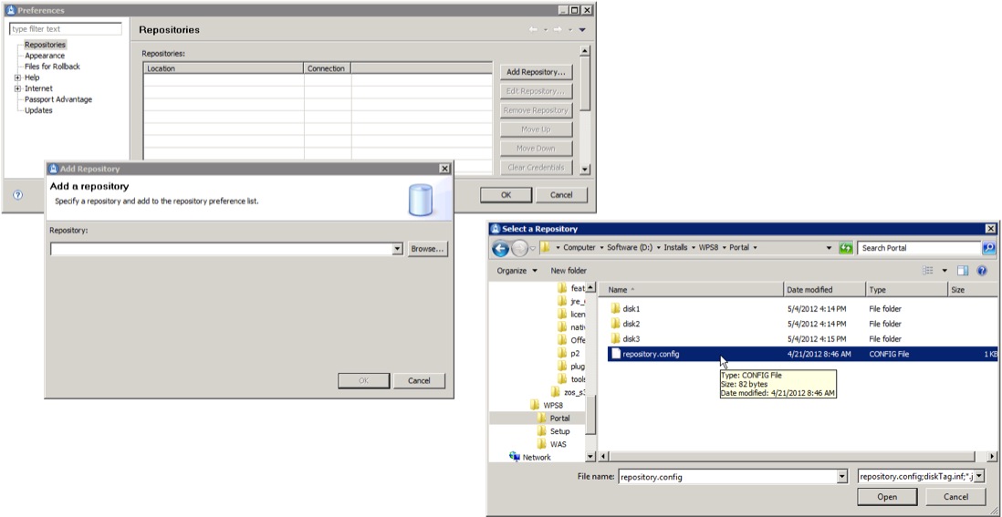Click the repository.config file icon
The height and width of the screenshot is (517, 1002).
[615, 354]
